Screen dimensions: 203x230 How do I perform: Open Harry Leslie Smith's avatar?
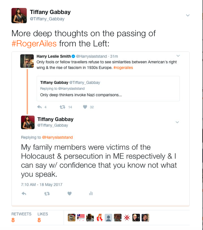coord(27,61)
